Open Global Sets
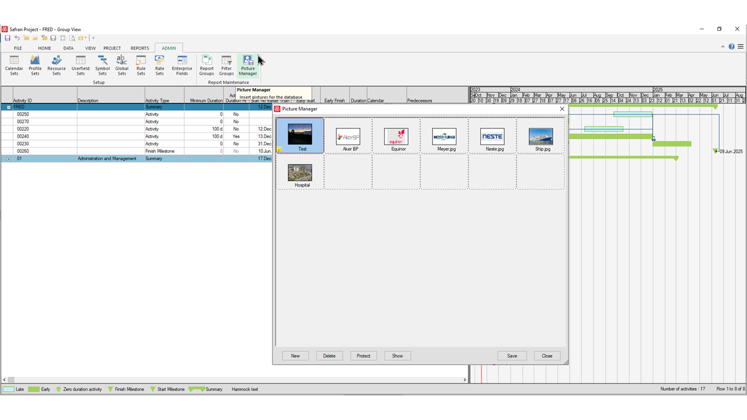 [121, 65]
